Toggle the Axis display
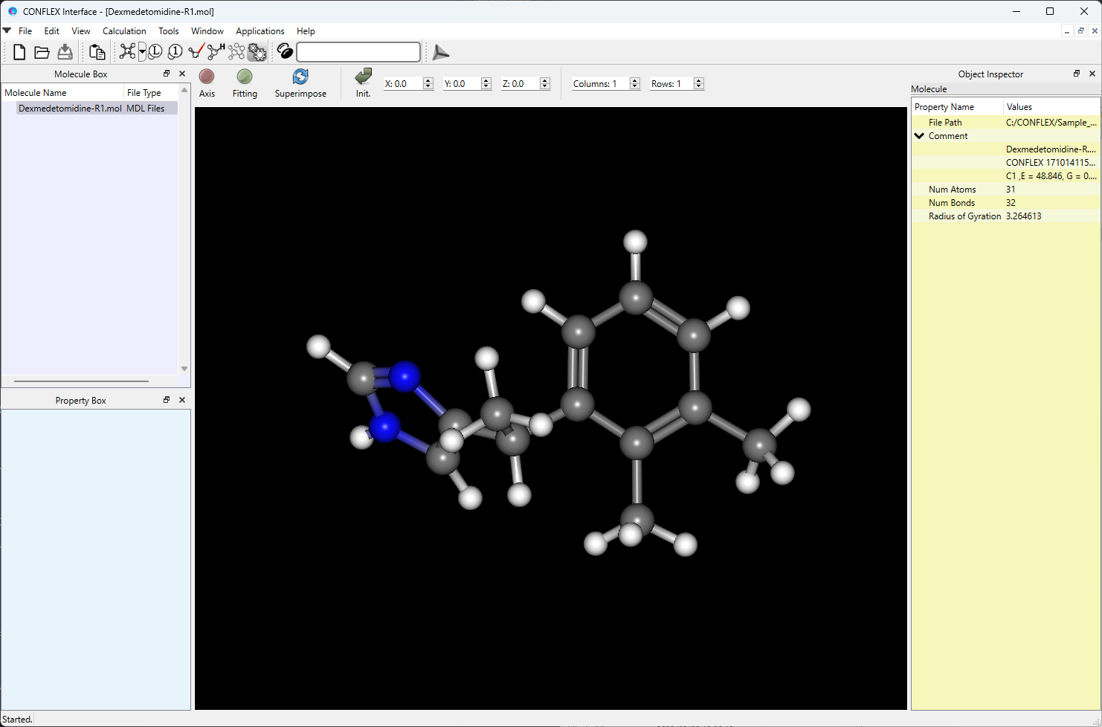This screenshot has height=727, width=1102. click(x=207, y=77)
